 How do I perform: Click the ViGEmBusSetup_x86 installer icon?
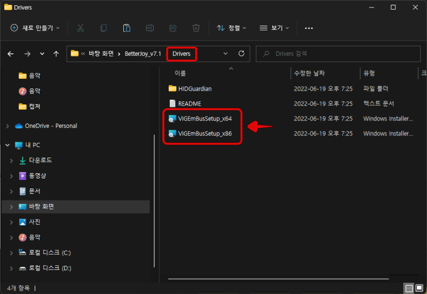tap(172, 134)
